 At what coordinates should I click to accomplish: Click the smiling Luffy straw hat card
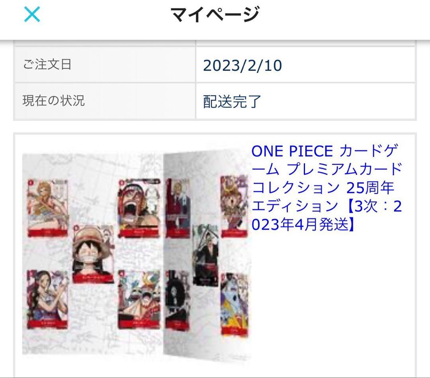pyautogui.click(x=93, y=254)
